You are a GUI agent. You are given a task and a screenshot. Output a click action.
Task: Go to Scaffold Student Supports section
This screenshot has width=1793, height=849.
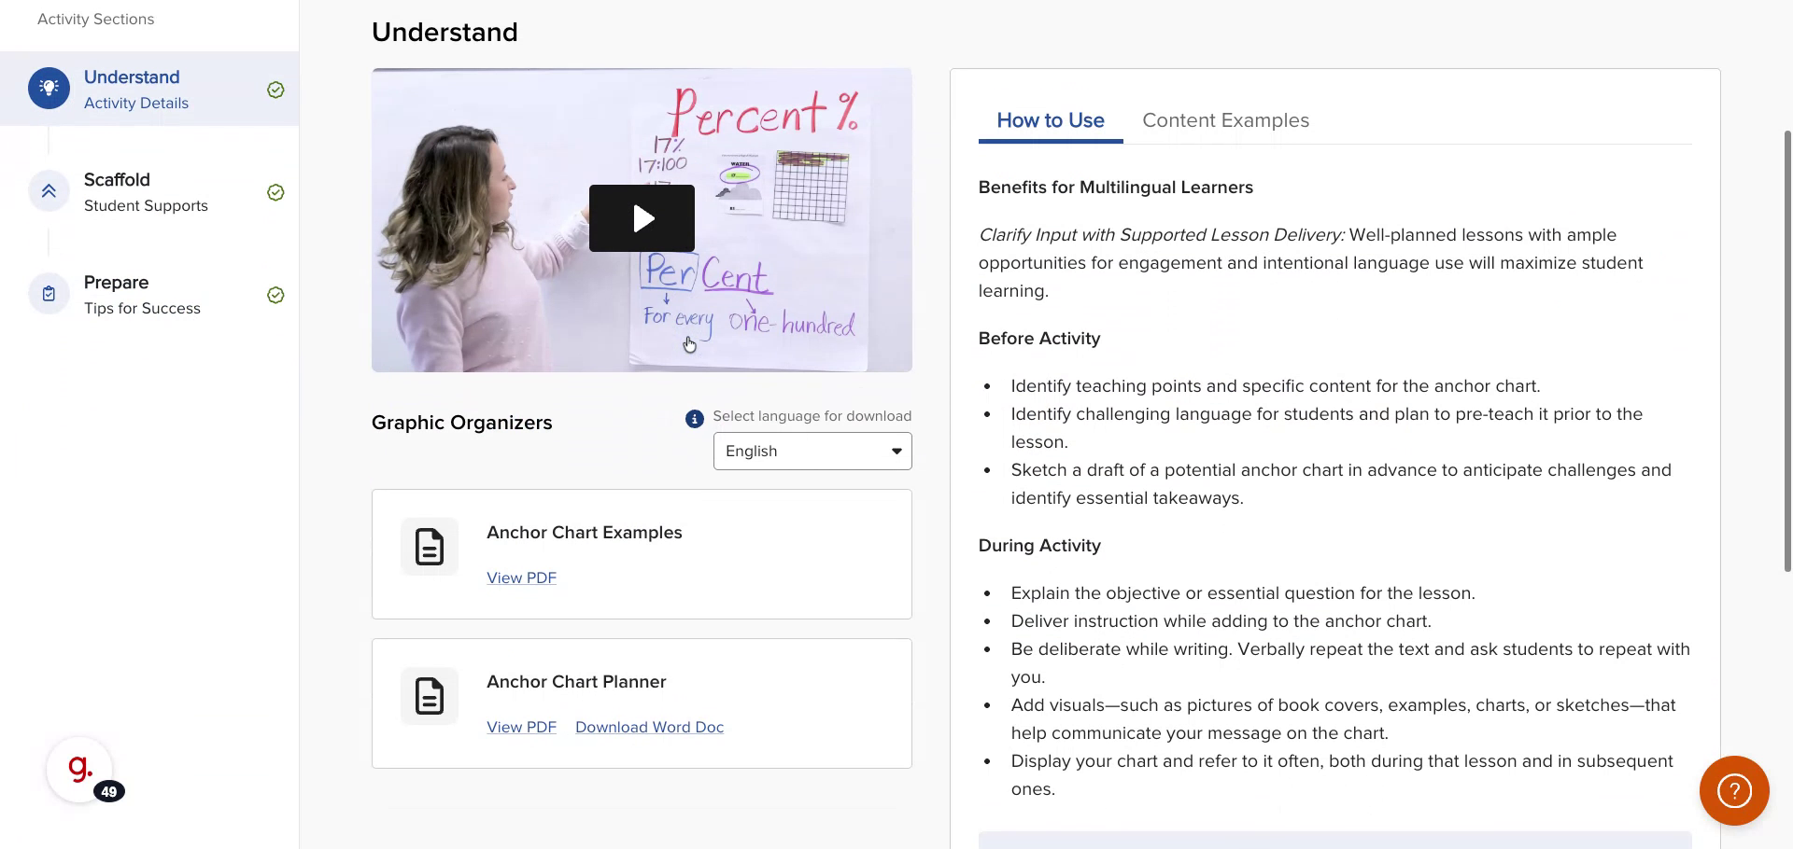pos(146,192)
